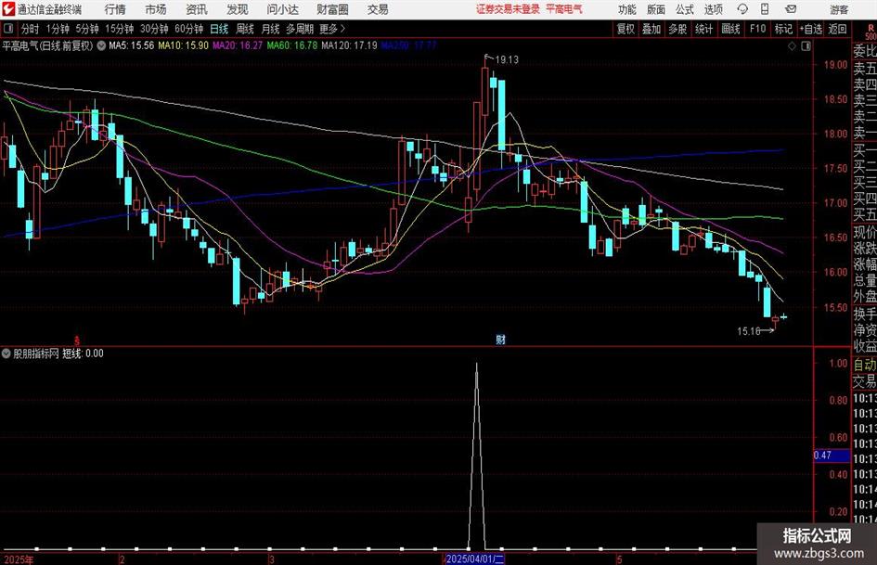The image size is (877, 565).
Task: Click the MA120: 17.19 indicator value
Action: pyautogui.click(x=350, y=45)
